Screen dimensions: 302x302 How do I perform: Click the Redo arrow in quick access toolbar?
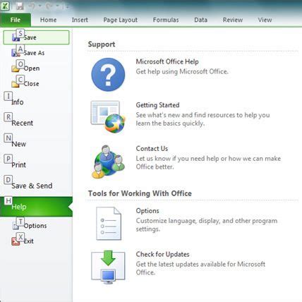click(x=49, y=6)
